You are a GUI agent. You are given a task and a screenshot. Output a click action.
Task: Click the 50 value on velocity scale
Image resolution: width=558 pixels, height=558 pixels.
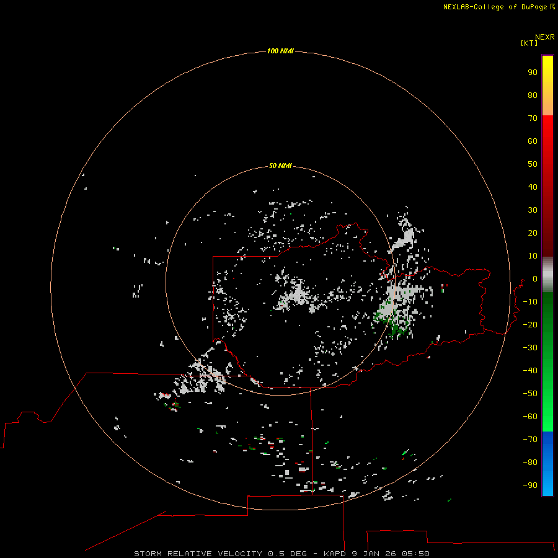pyautogui.click(x=533, y=164)
